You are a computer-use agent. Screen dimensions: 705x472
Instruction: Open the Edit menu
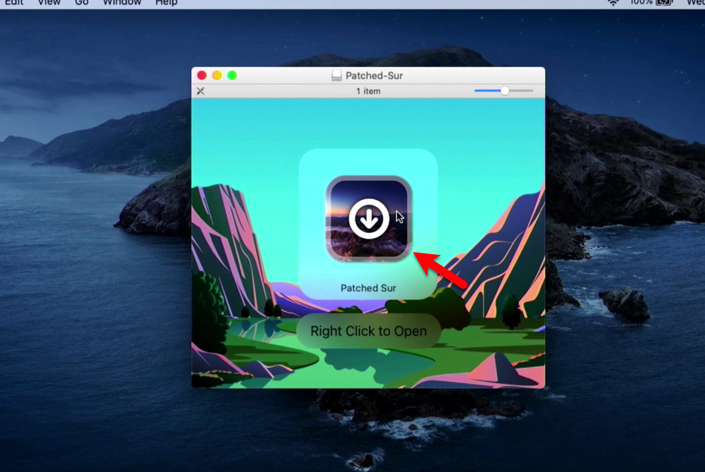14,2
